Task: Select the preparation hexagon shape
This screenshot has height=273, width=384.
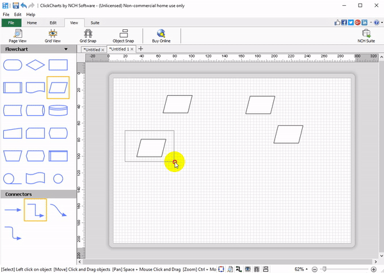Action: [35, 156]
